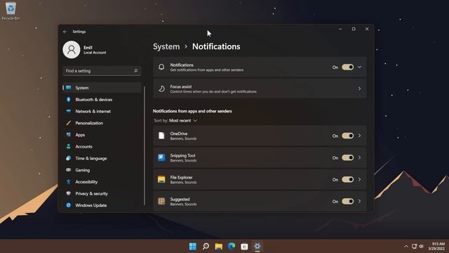The image size is (449, 253).
Task: Open Snipping Tool notification settings chevron
Action: 360,157
